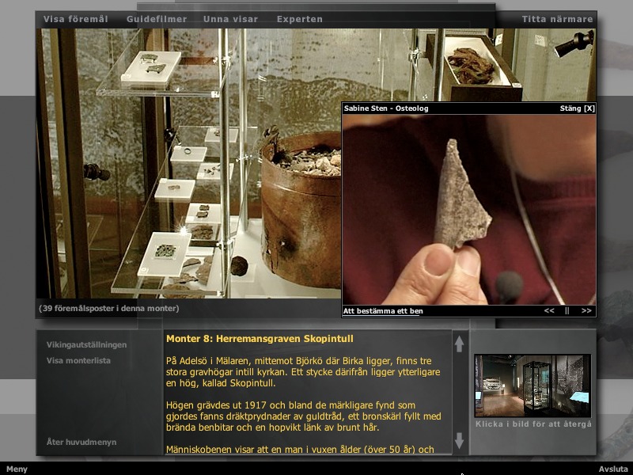The height and width of the screenshot is (475, 633).
Task: Click the 39 föremålsposter i denna monter text
Action: pyautogui.click(x=109, y=308)
